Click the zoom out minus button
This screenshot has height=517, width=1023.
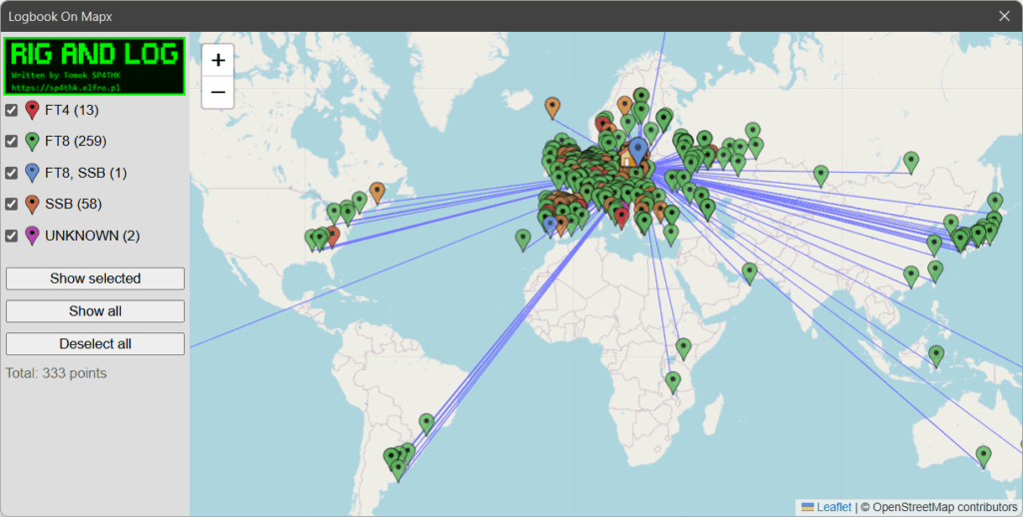pos(218,93)
